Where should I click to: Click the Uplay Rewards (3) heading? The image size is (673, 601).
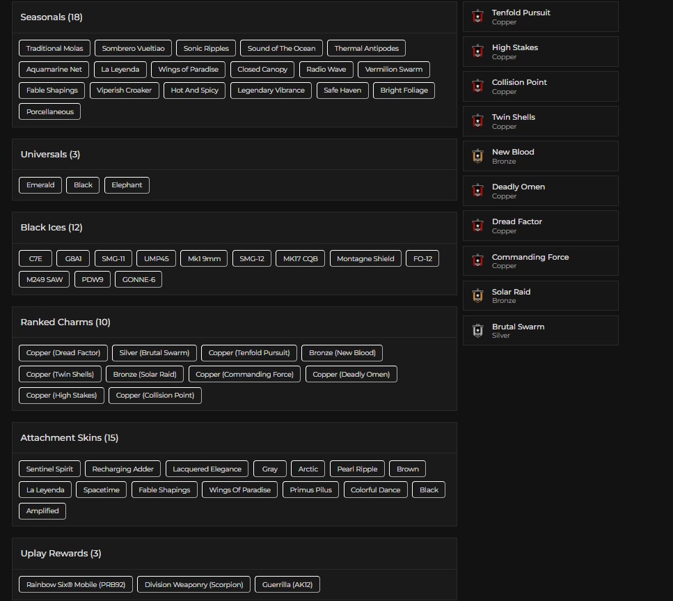coord(61,554)
